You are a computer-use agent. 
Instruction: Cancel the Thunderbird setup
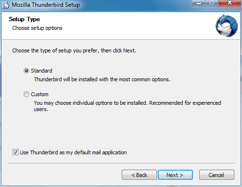217,175
